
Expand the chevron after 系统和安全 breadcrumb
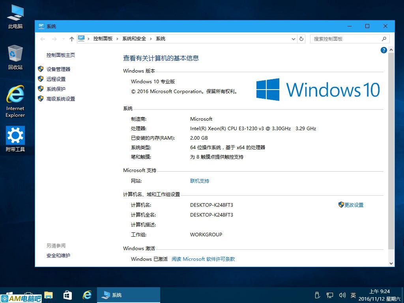151,39
